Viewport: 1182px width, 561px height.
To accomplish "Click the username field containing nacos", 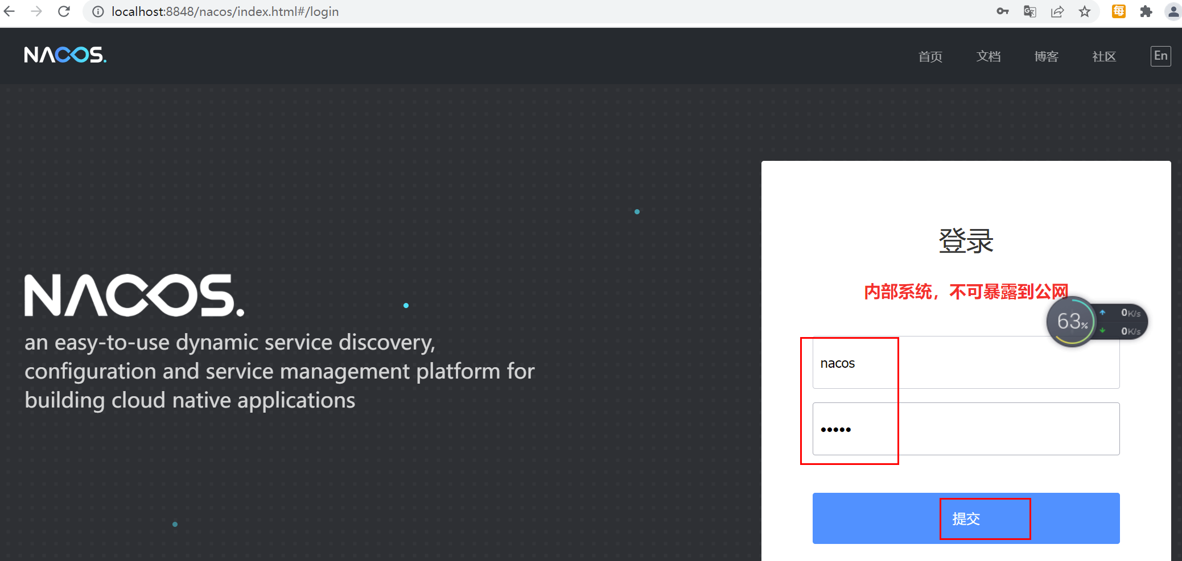I will 966,363.
